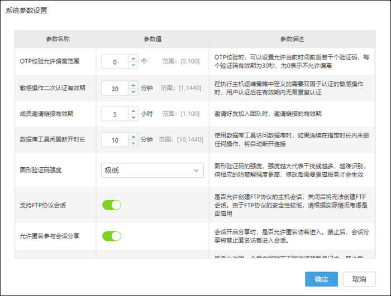Viewport: 391px width, 296px height.
Task: Increase 成员邀请链接有效期 hours with up arrow
Action: (x=133, y=110)
